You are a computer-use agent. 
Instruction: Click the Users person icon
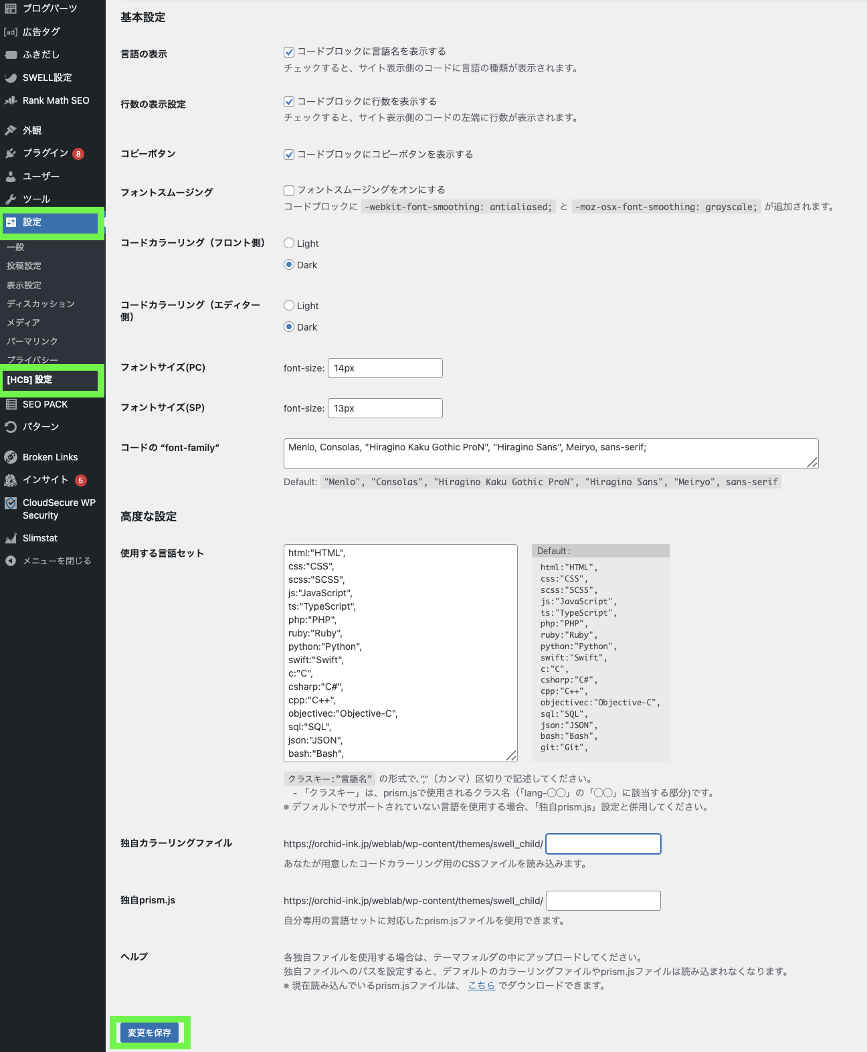[11, 177]
